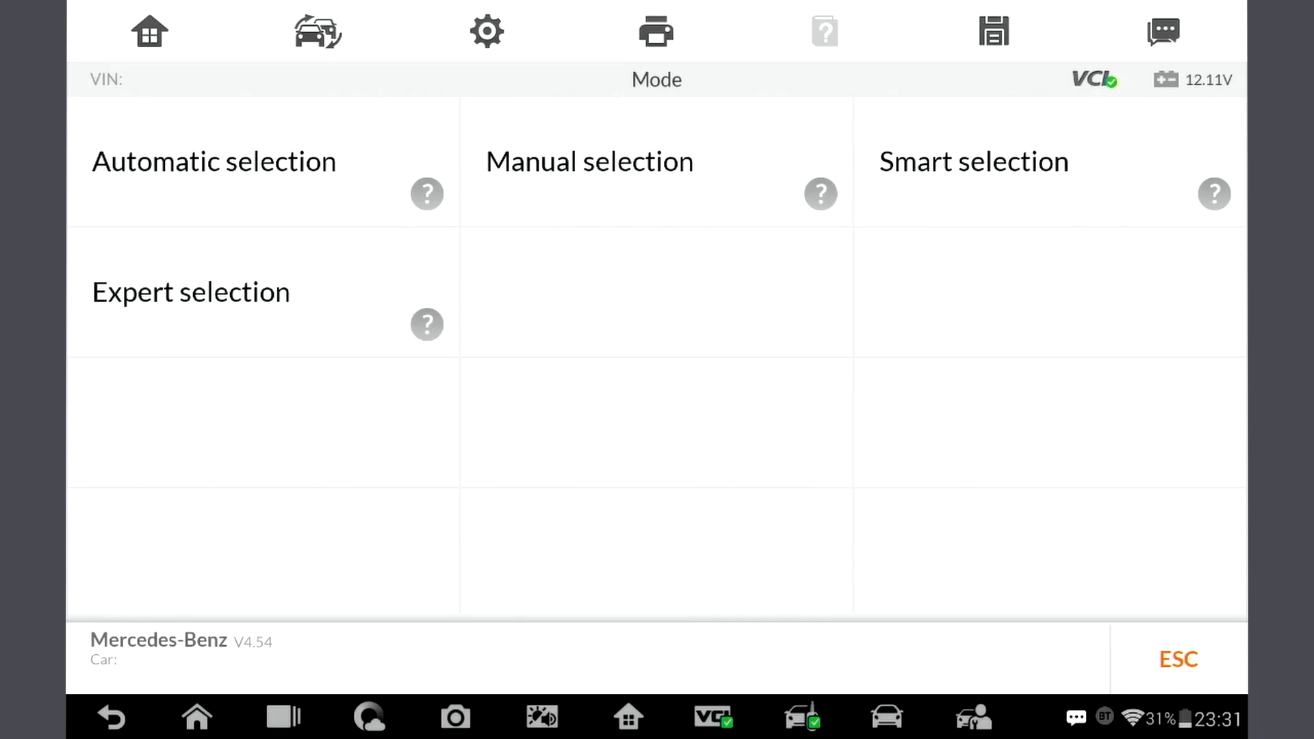This screenshot has width=1314, height=739.
Task: Tap the Android back arrow
Action: pyautogui.click(x=112, y=717)
